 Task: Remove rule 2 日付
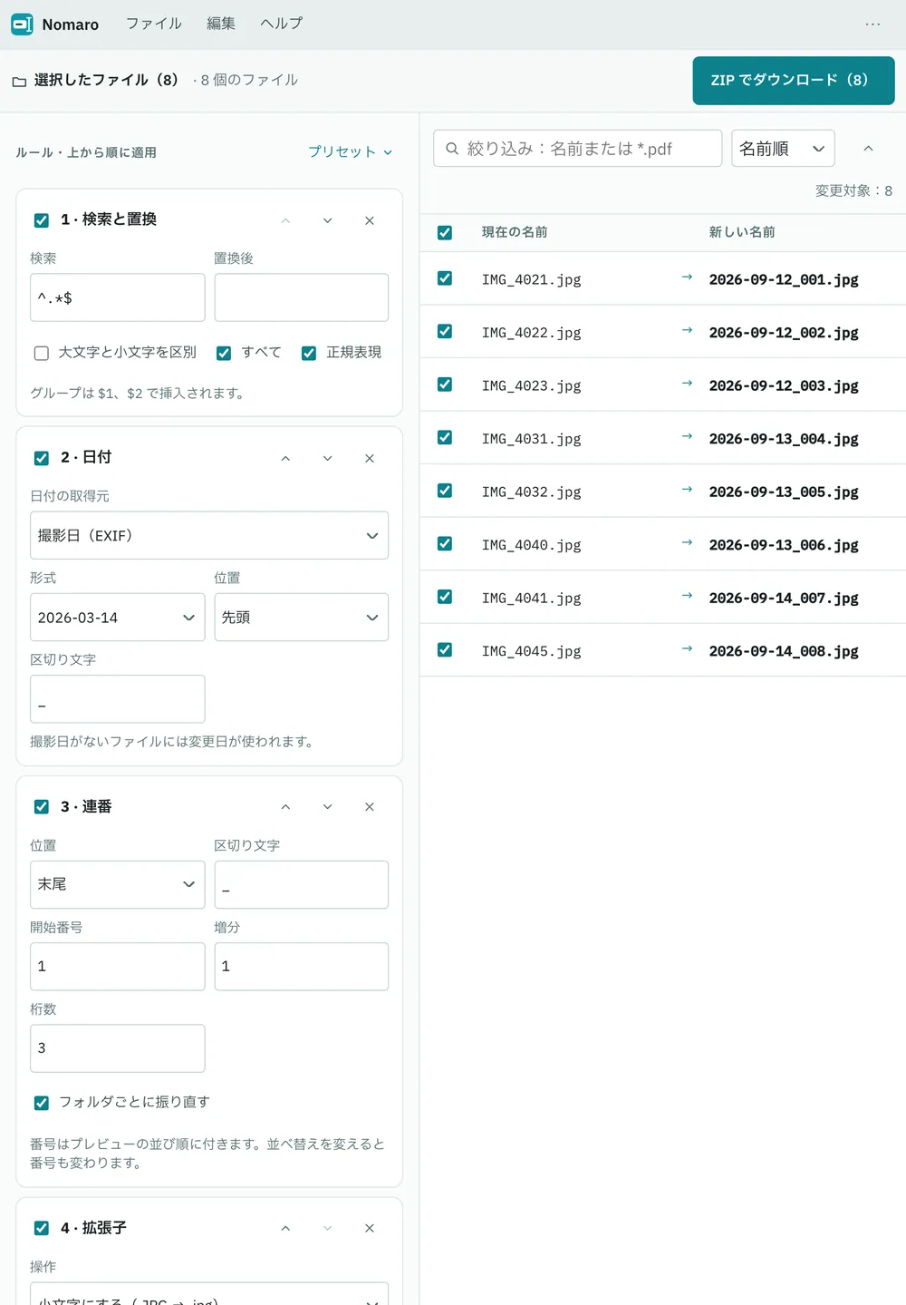[370, 458]
